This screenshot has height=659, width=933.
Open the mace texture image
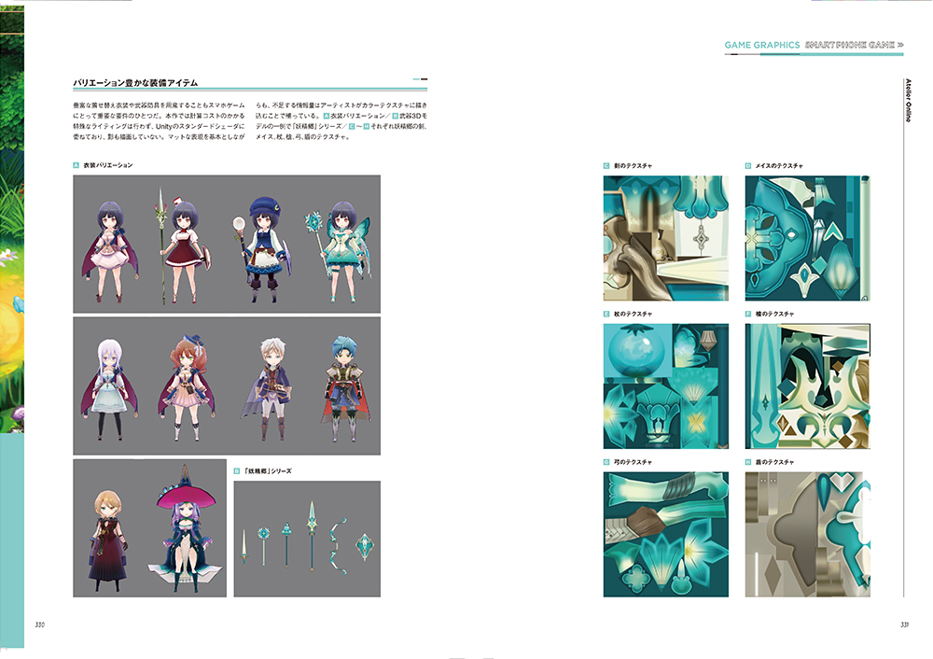tap(808, 238)
